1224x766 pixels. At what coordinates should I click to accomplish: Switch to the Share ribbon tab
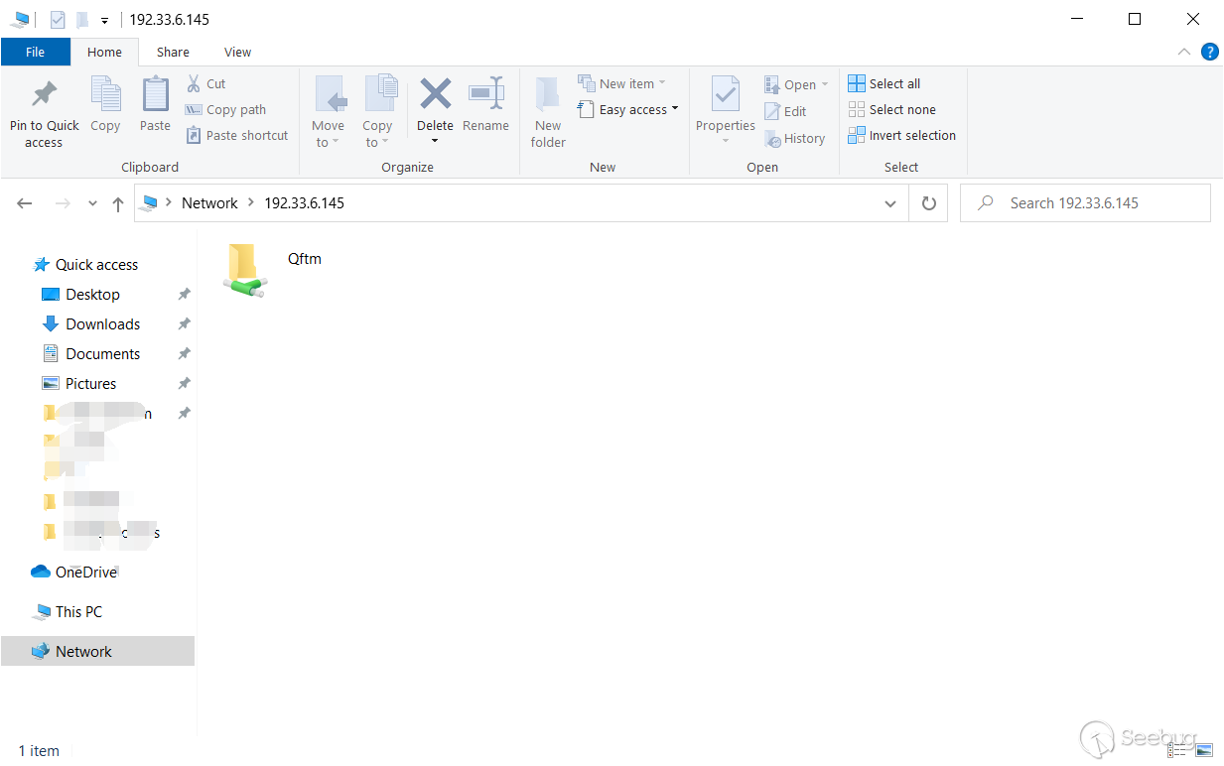173,53
